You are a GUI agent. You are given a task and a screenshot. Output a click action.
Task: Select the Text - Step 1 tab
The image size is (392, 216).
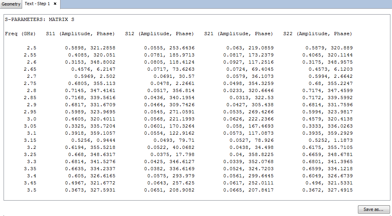point(37,4)
